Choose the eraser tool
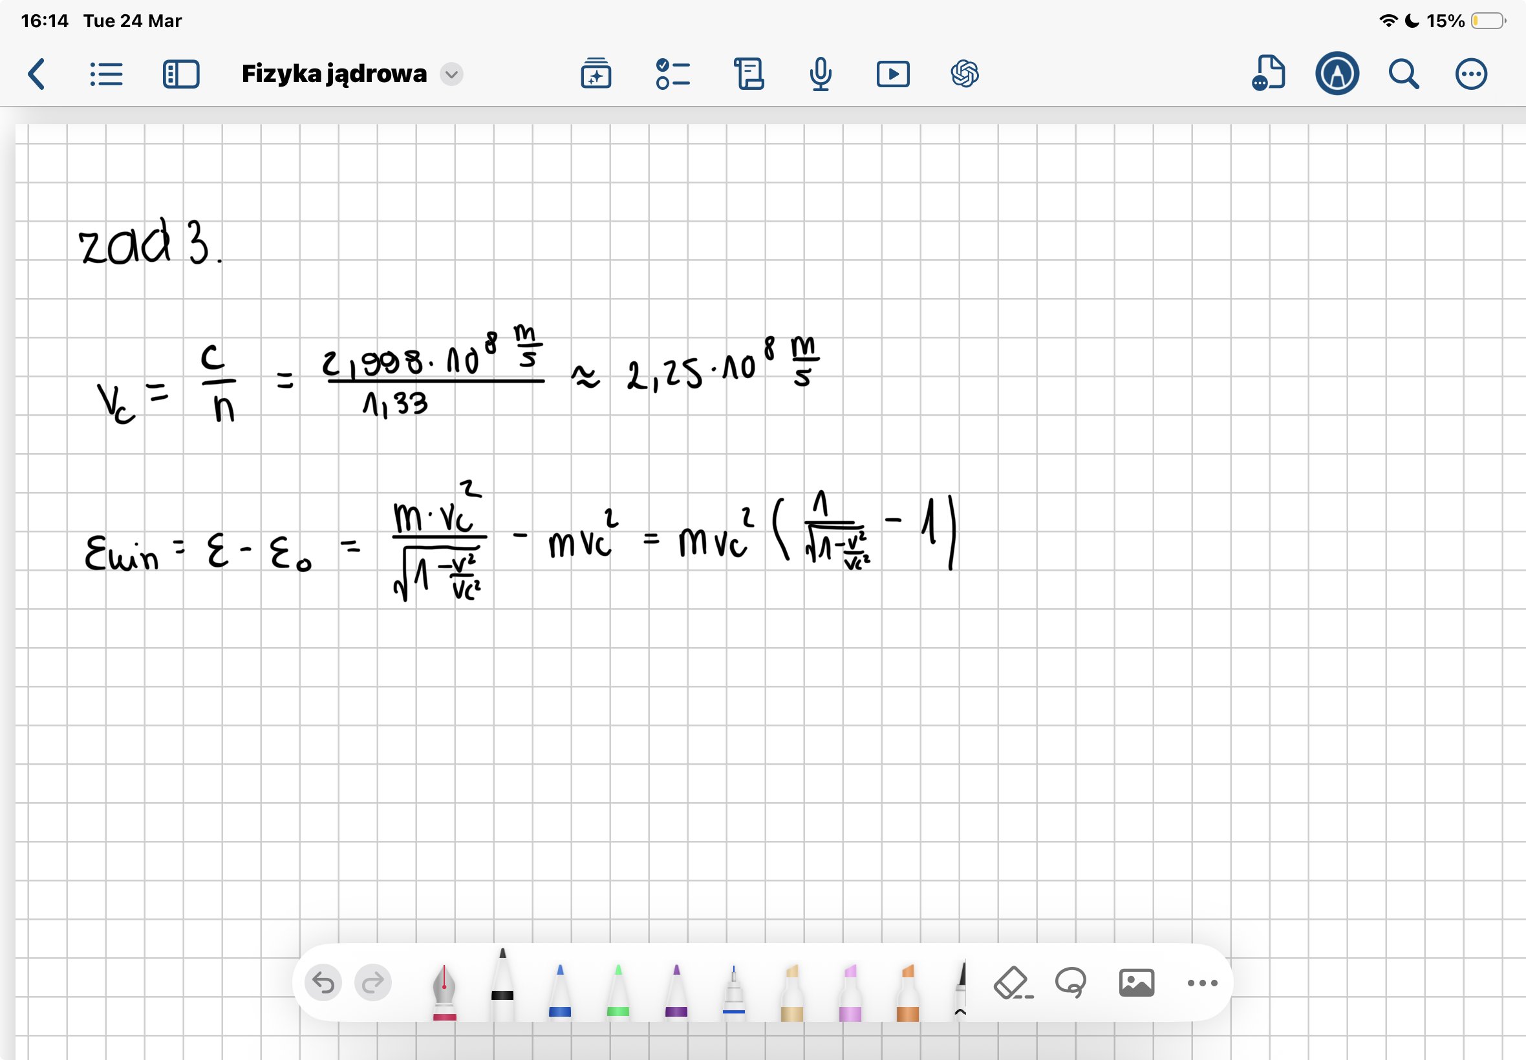1526x1060 pixels. tap(1012, 983)
